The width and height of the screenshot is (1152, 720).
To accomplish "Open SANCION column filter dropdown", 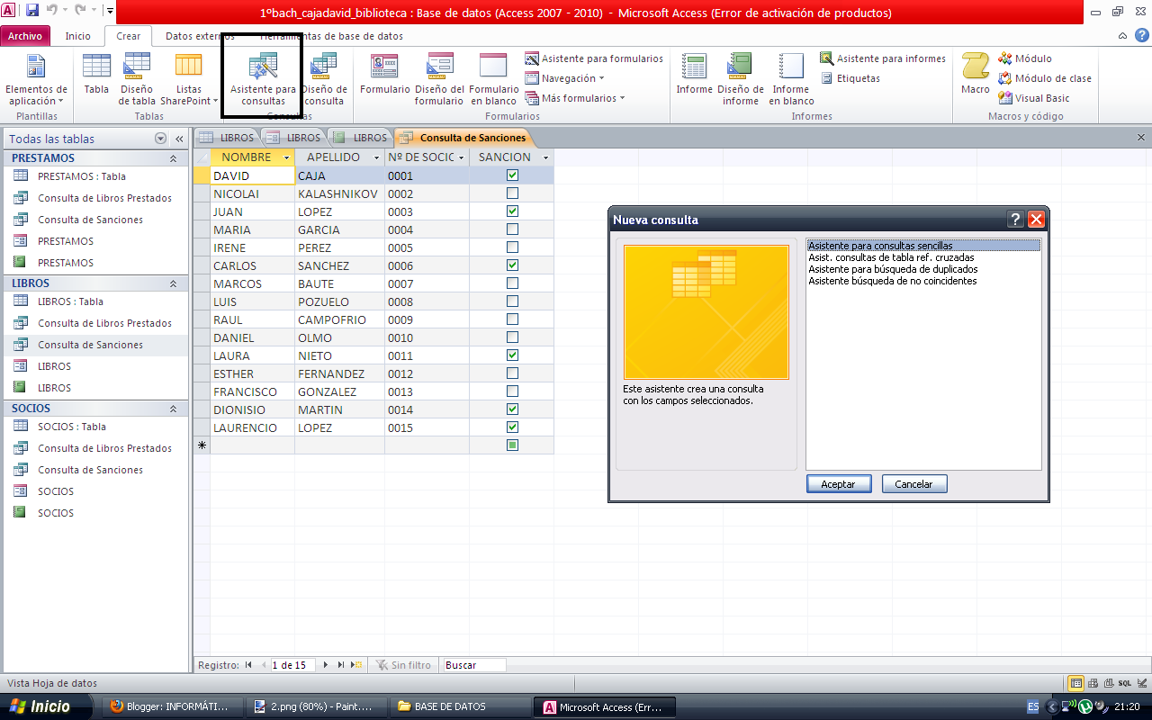I will click(x=545, y=157).
